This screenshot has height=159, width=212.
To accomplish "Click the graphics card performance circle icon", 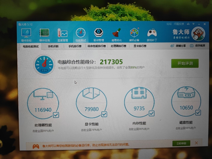I will click(x=91, y=103).
